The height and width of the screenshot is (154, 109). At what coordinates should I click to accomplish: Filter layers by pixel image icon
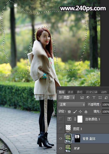pyautogui.click(x=82, y=97)
